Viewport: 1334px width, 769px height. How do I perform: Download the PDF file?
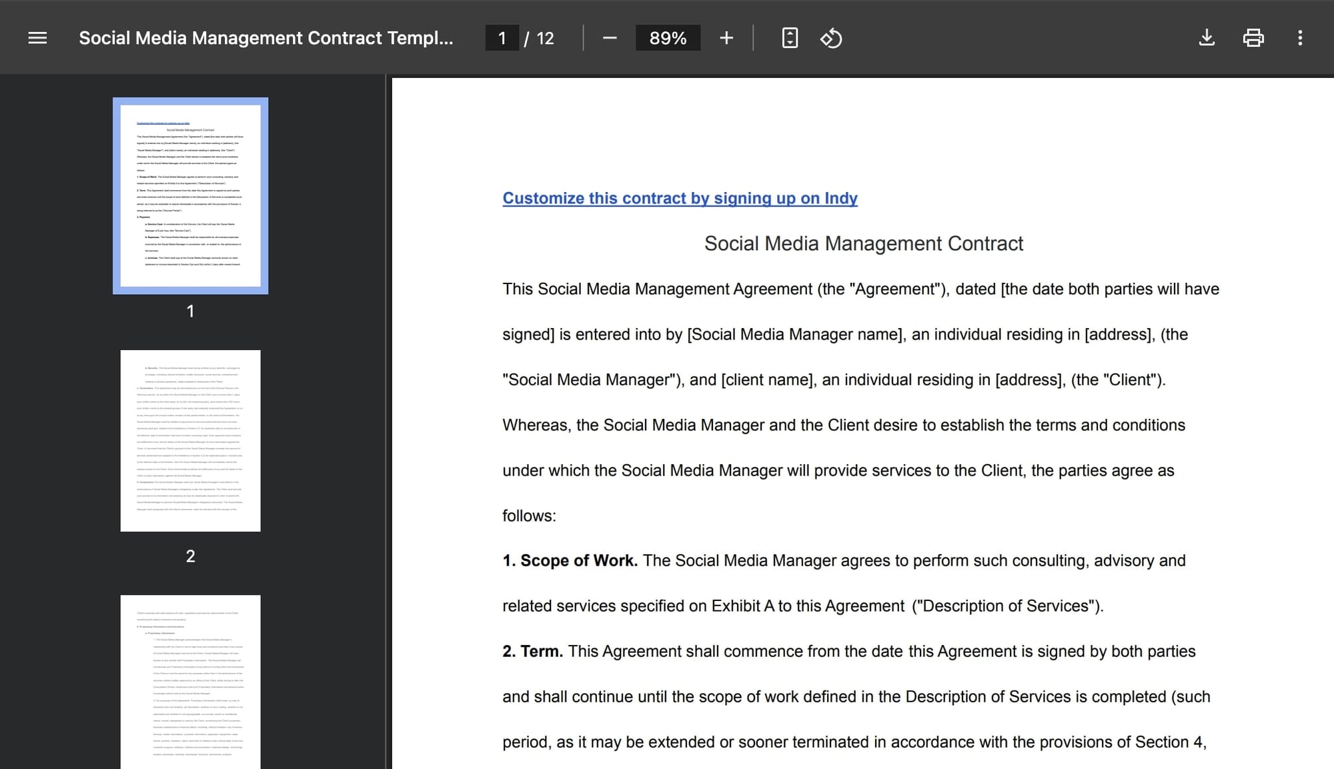click(1206, 38)
